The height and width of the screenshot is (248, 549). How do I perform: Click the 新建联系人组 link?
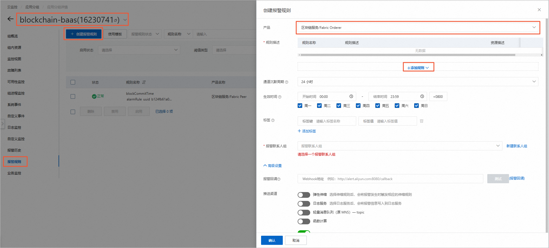tap(517, 146)
